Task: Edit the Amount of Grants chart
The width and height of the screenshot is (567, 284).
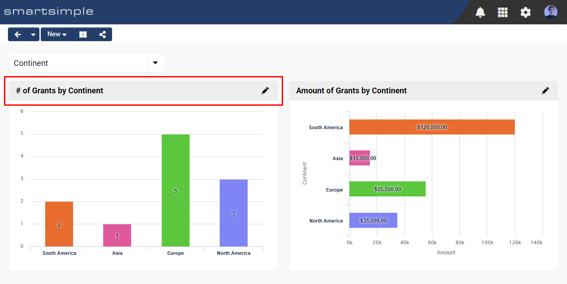Action: point(545,91)
